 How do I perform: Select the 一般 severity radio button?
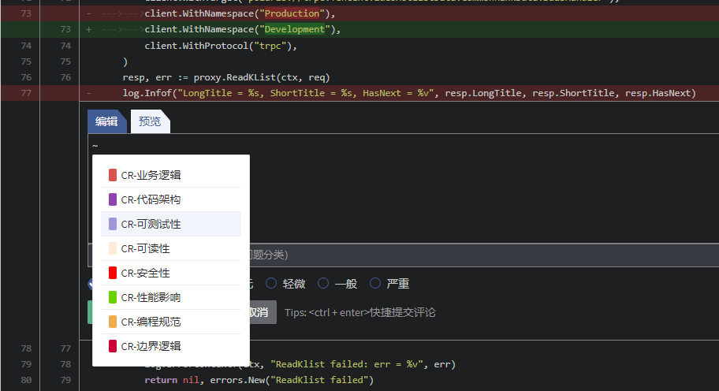tap(323, 283)
